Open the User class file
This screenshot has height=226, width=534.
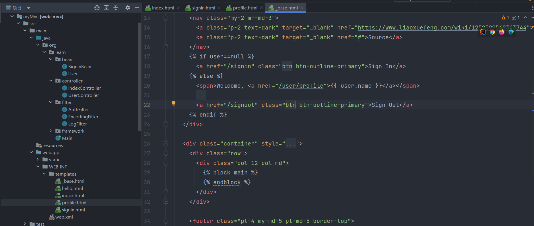(x=73, y=74)
